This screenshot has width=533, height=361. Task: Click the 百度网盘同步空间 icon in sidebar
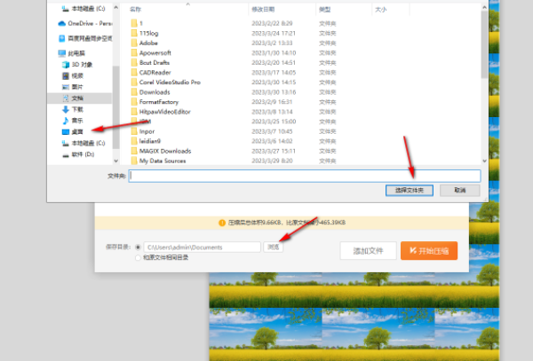click(61, 38)
